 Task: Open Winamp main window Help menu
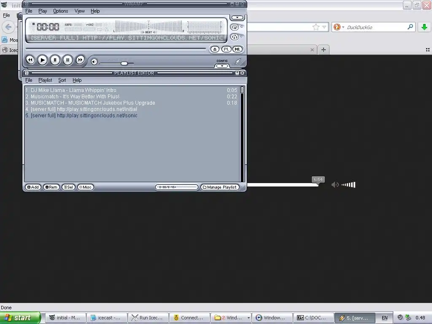(x=95, y=11)
